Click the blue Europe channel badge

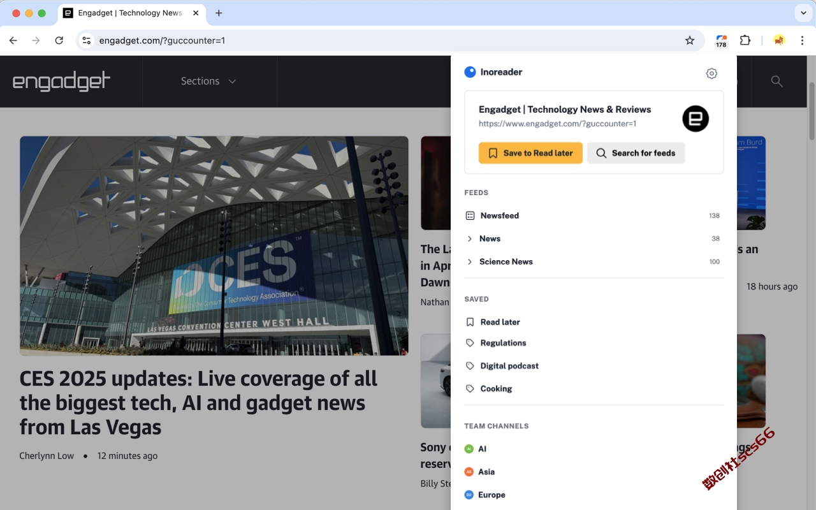click(x=469, y=495)
